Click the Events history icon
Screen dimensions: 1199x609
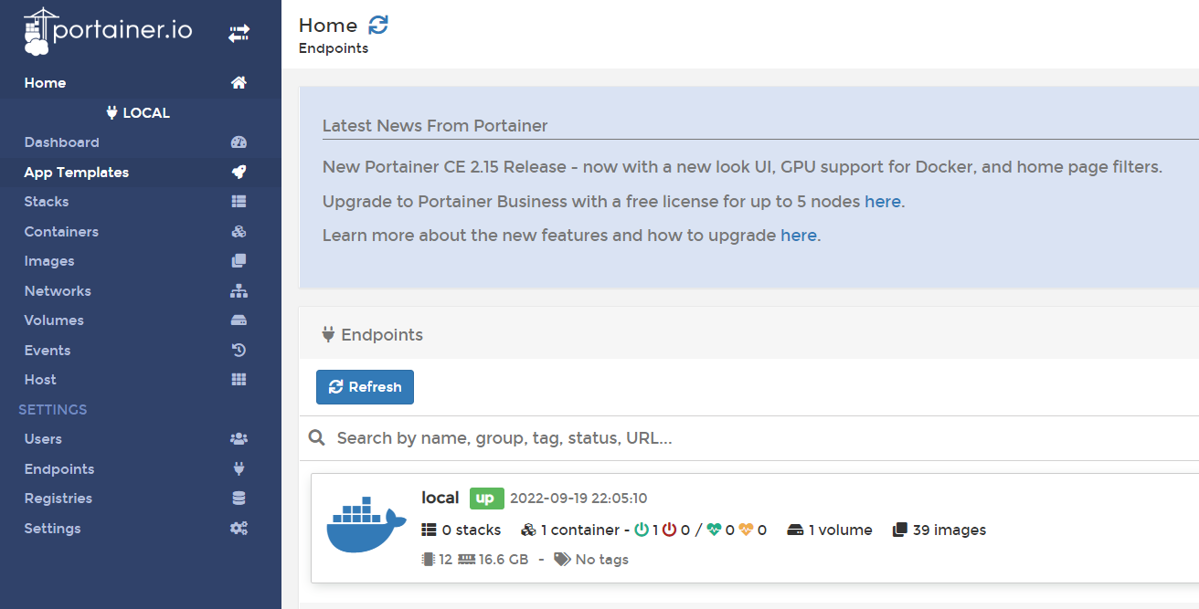point(239,351)
